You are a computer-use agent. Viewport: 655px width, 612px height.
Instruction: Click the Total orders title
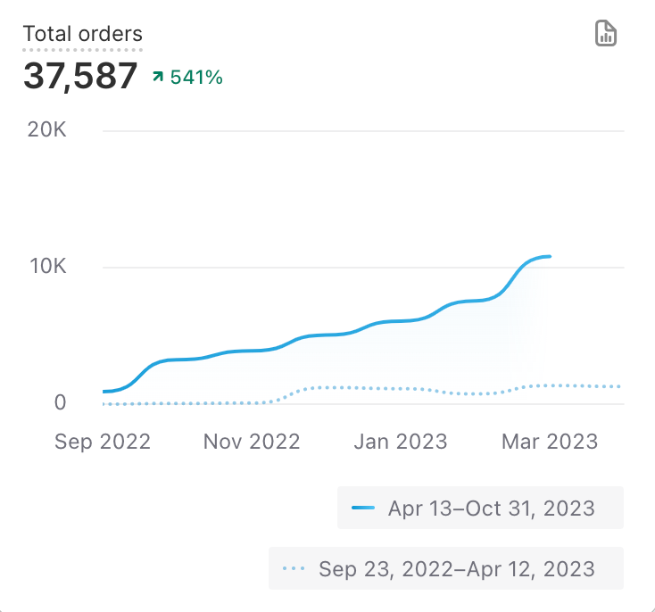pos(82,35)
